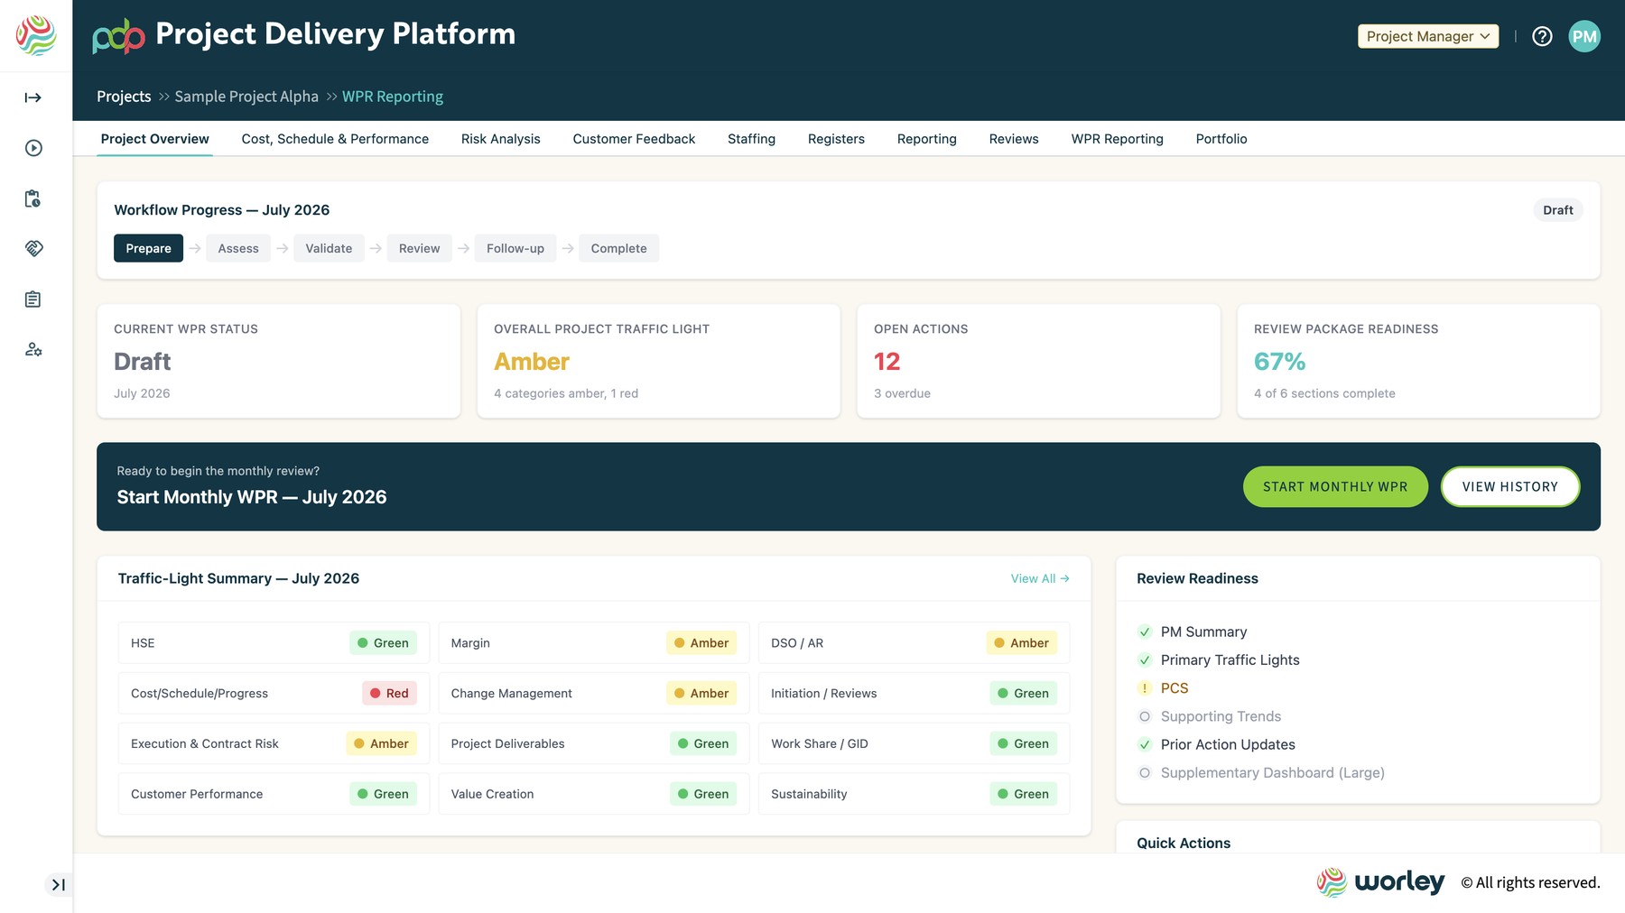Select the Prepare workflow step
Image resolution: width=1625 pixels, height=913 pixels.
[x=148, y=248]
